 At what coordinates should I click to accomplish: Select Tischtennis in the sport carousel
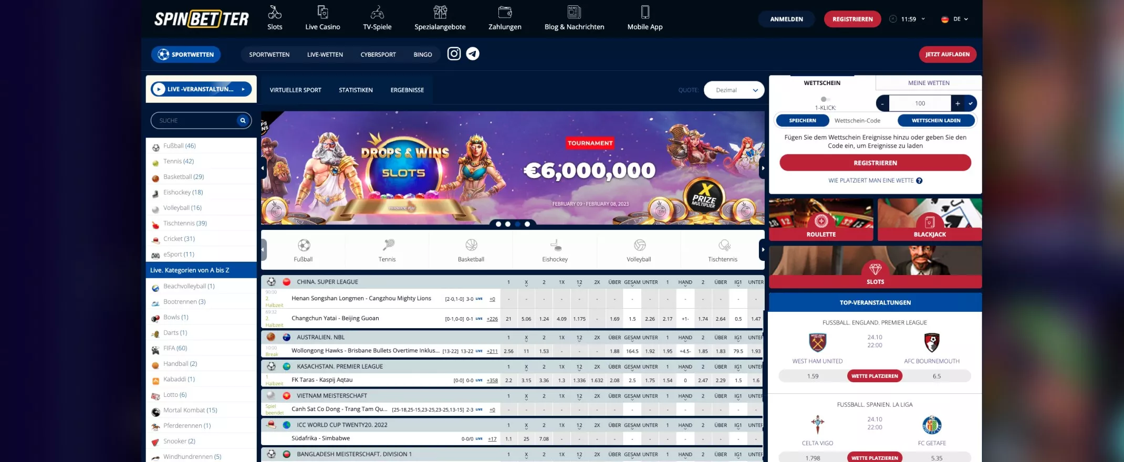723,250
